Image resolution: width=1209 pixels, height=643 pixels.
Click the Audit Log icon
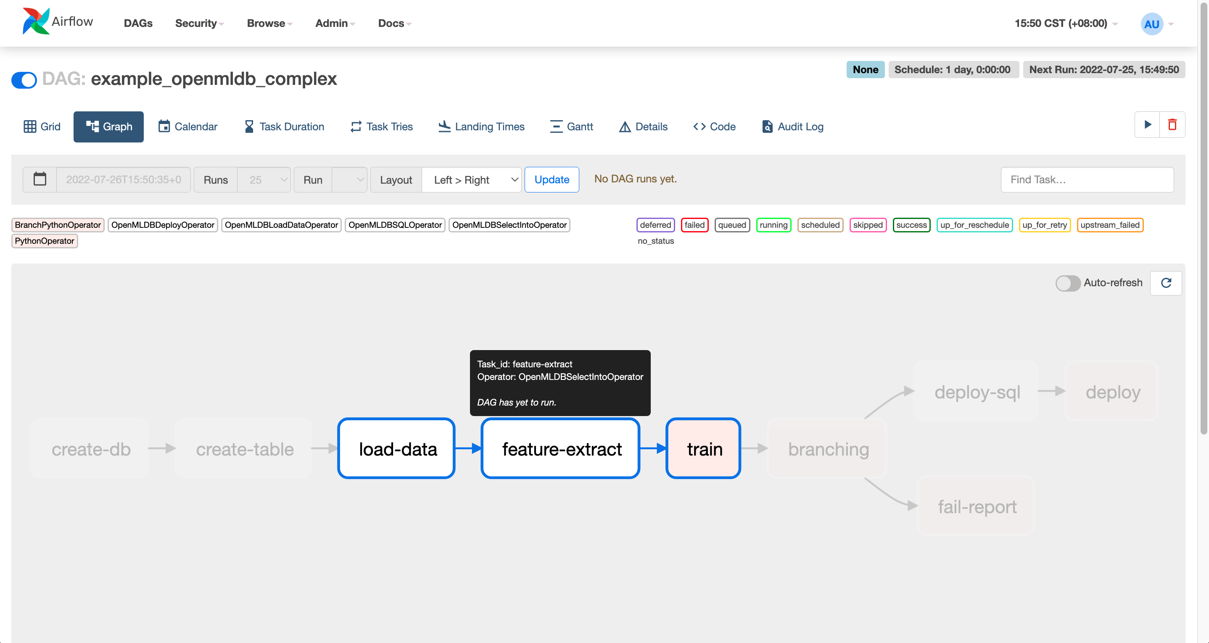click(768, 126)
